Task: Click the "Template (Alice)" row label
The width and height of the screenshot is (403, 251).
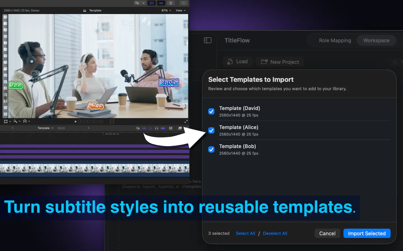Action: pyautogui.click(x=239, y=127)
